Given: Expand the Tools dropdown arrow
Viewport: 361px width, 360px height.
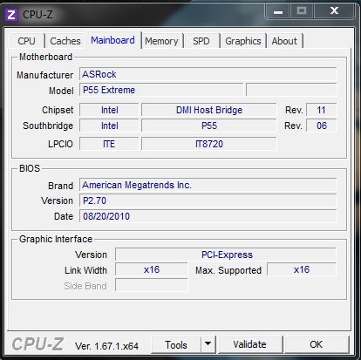Looking at the screenshot, I should click(x=208, y=344).
